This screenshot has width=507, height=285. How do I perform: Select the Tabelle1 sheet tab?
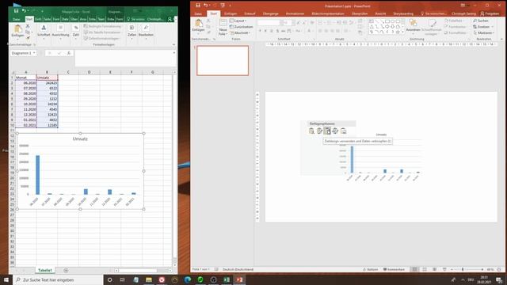click(44, 270)
